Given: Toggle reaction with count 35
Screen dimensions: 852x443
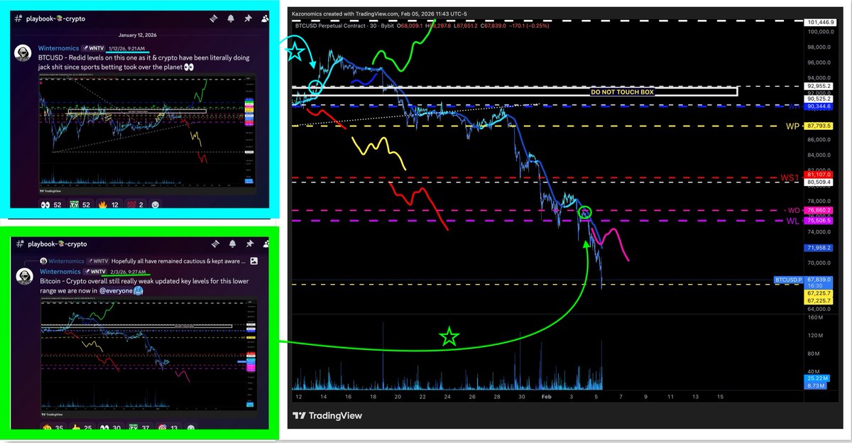Looking at the screenshot, I should coord(54,427).
